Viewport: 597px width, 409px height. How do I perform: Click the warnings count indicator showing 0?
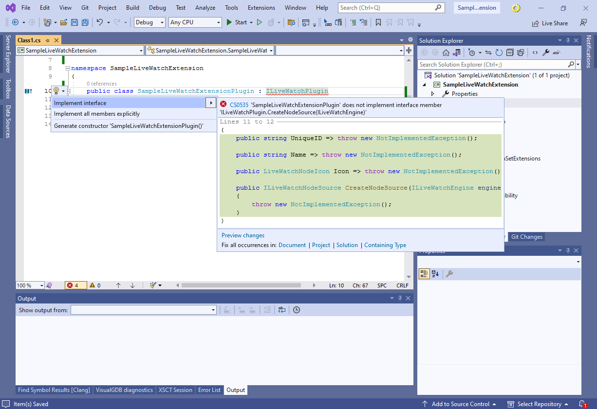94,285
